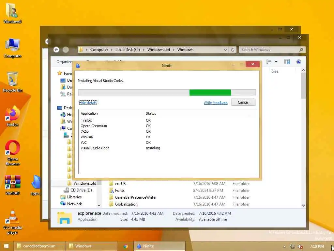Click the Ninite taskbar button
This screenshot has height=251, width=334.
(159, 246)
